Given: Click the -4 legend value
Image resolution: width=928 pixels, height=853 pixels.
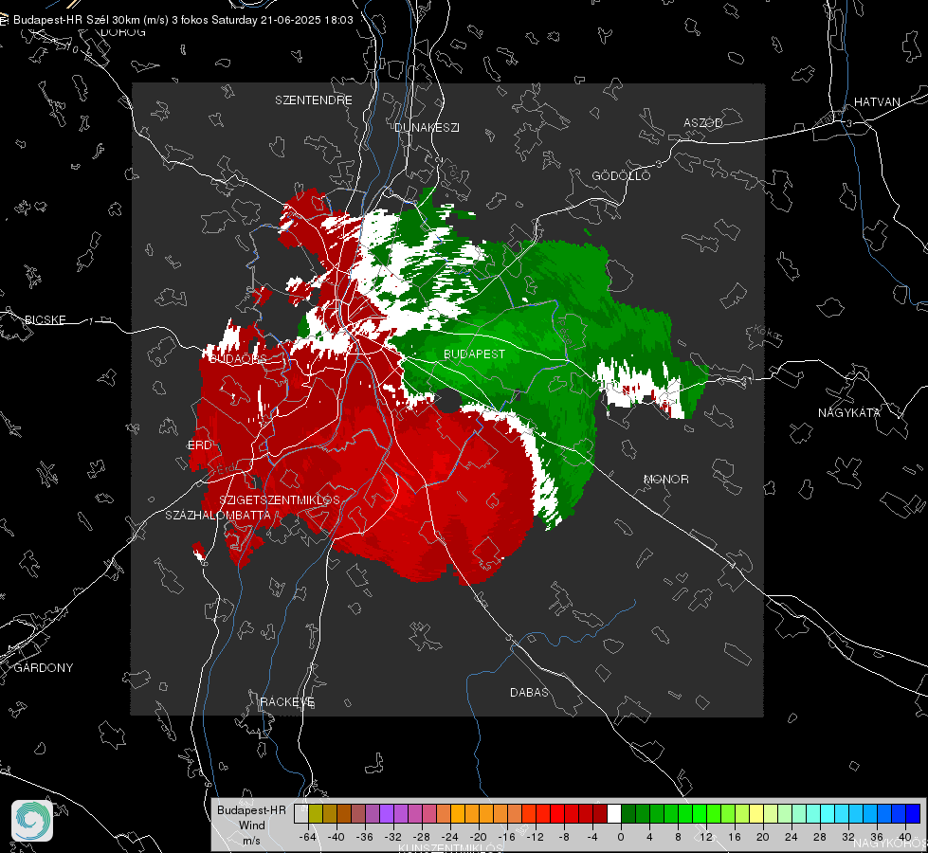Looking at the screenshot, I should pos(594,837).
